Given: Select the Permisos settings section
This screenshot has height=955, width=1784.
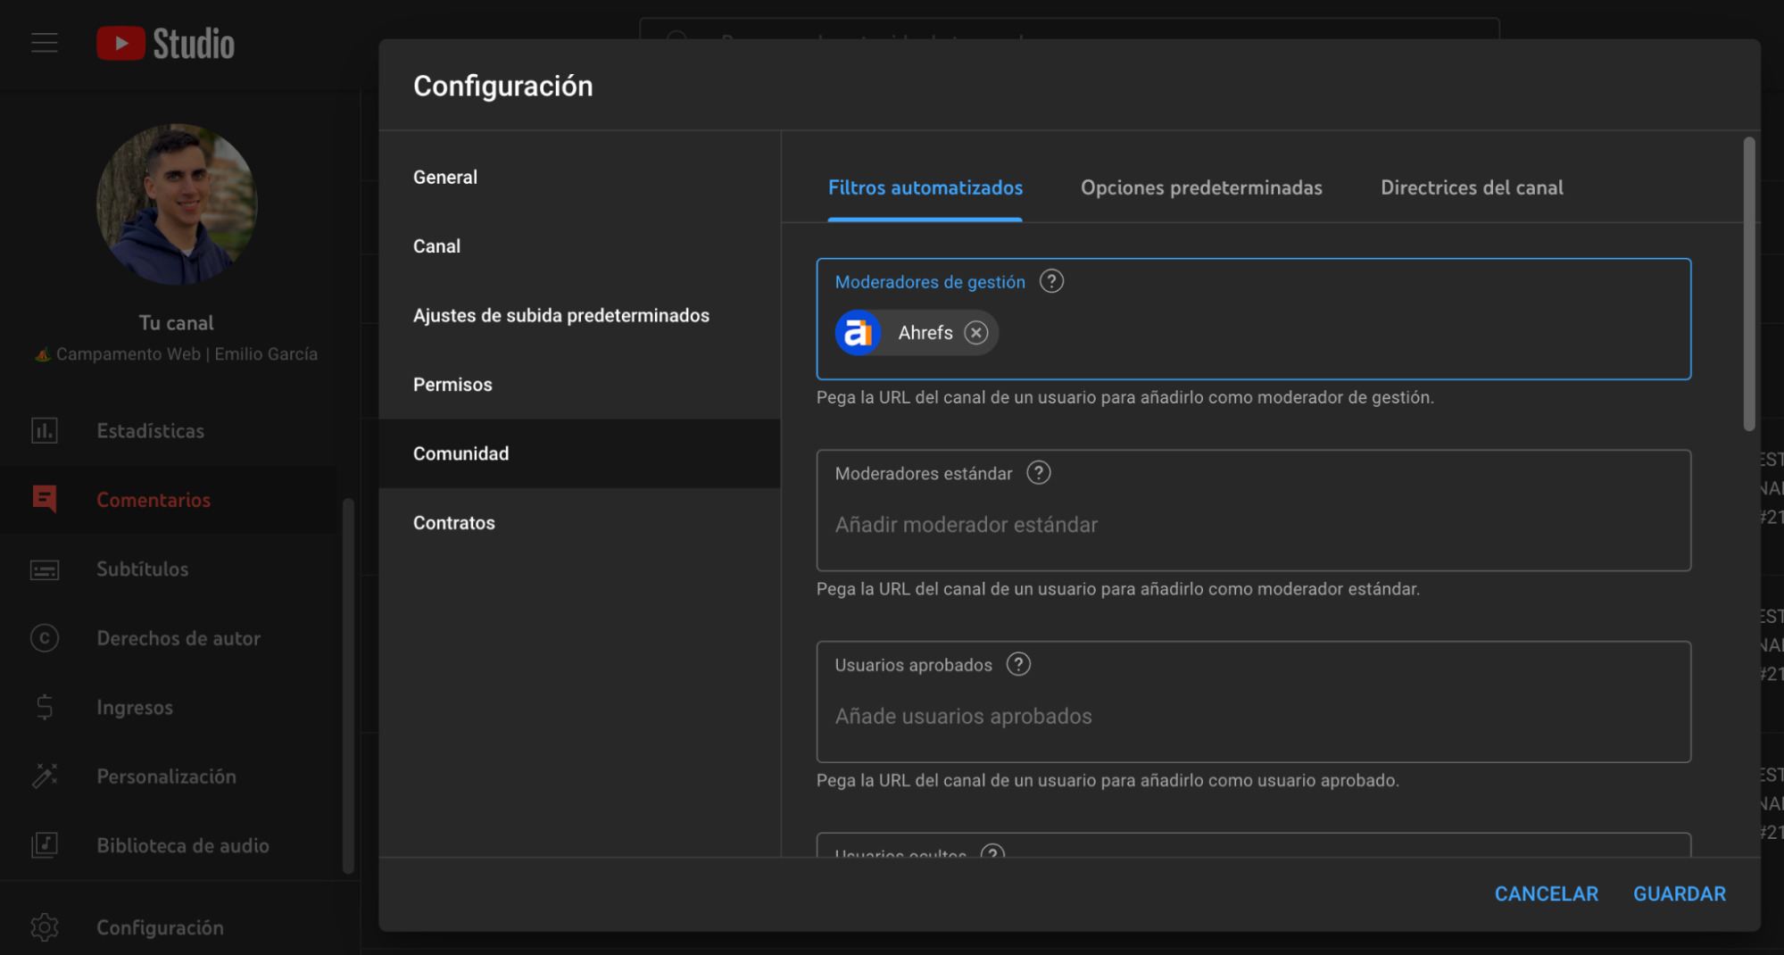Looking at the screenshot, I should point(452,384).
